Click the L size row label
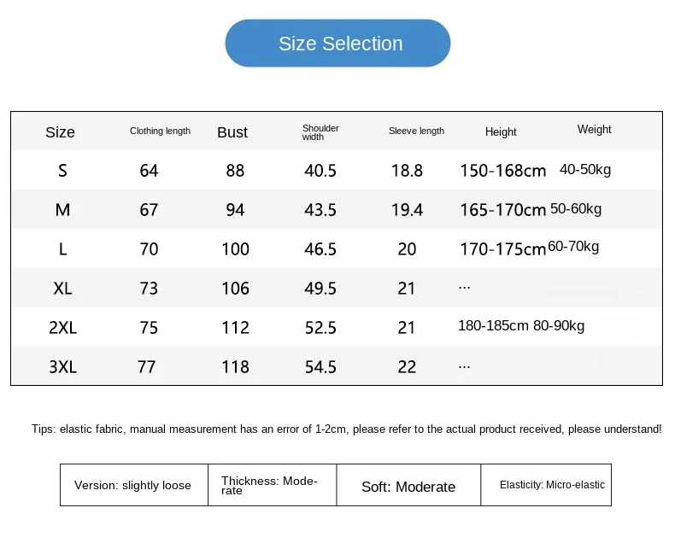 coord(62,249)
